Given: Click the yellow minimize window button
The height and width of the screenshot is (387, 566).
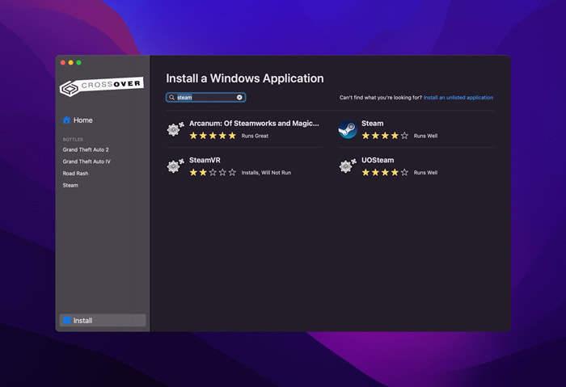Looking at the screenshot, I should pos(71,63).
